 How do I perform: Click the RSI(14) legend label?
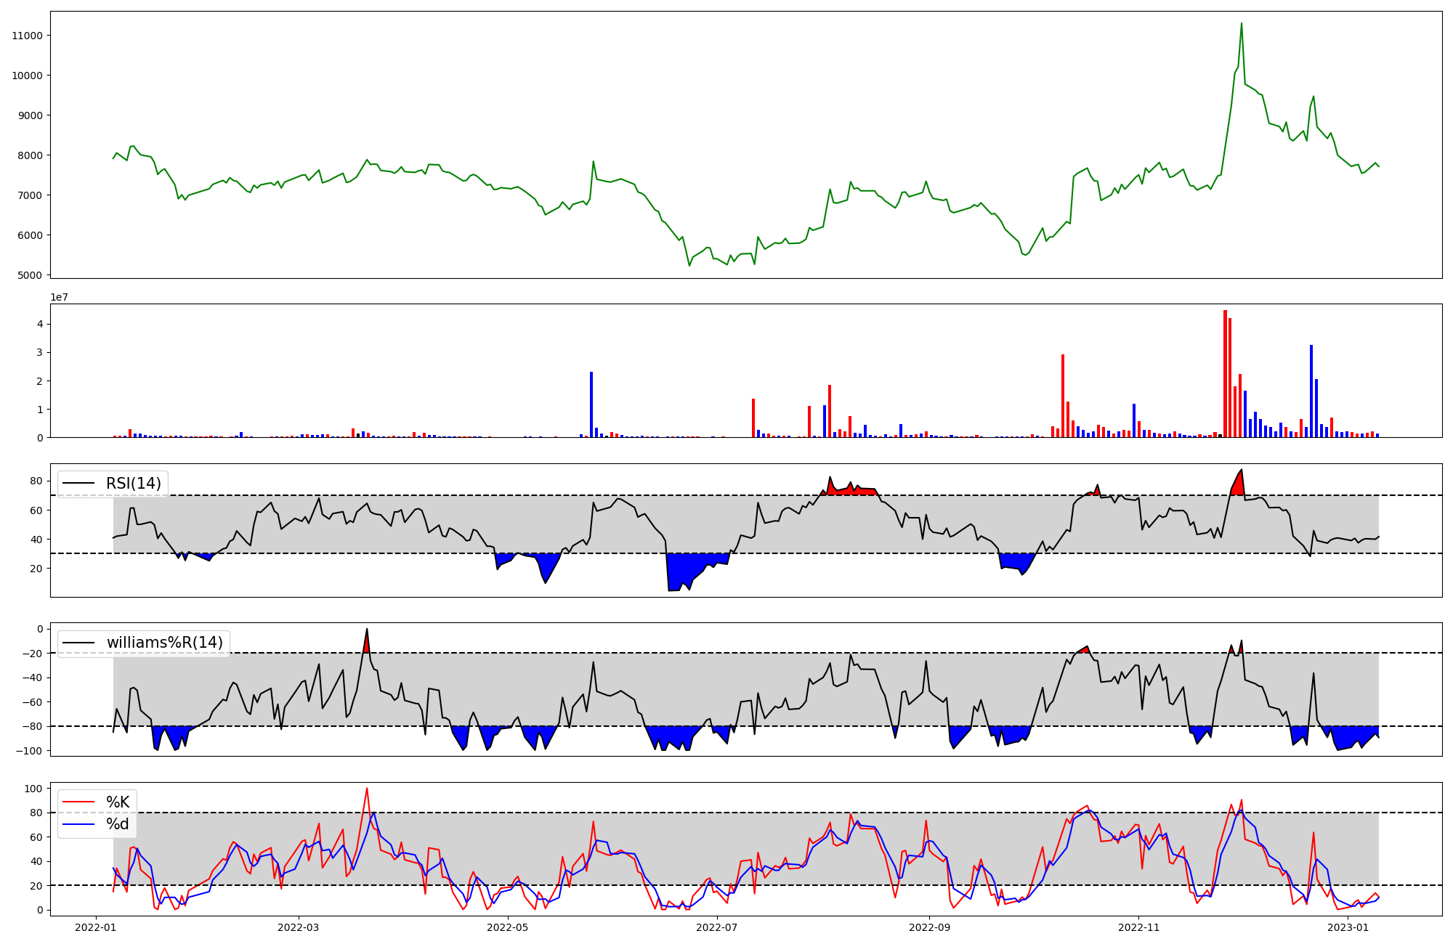[x=134, y=484]
